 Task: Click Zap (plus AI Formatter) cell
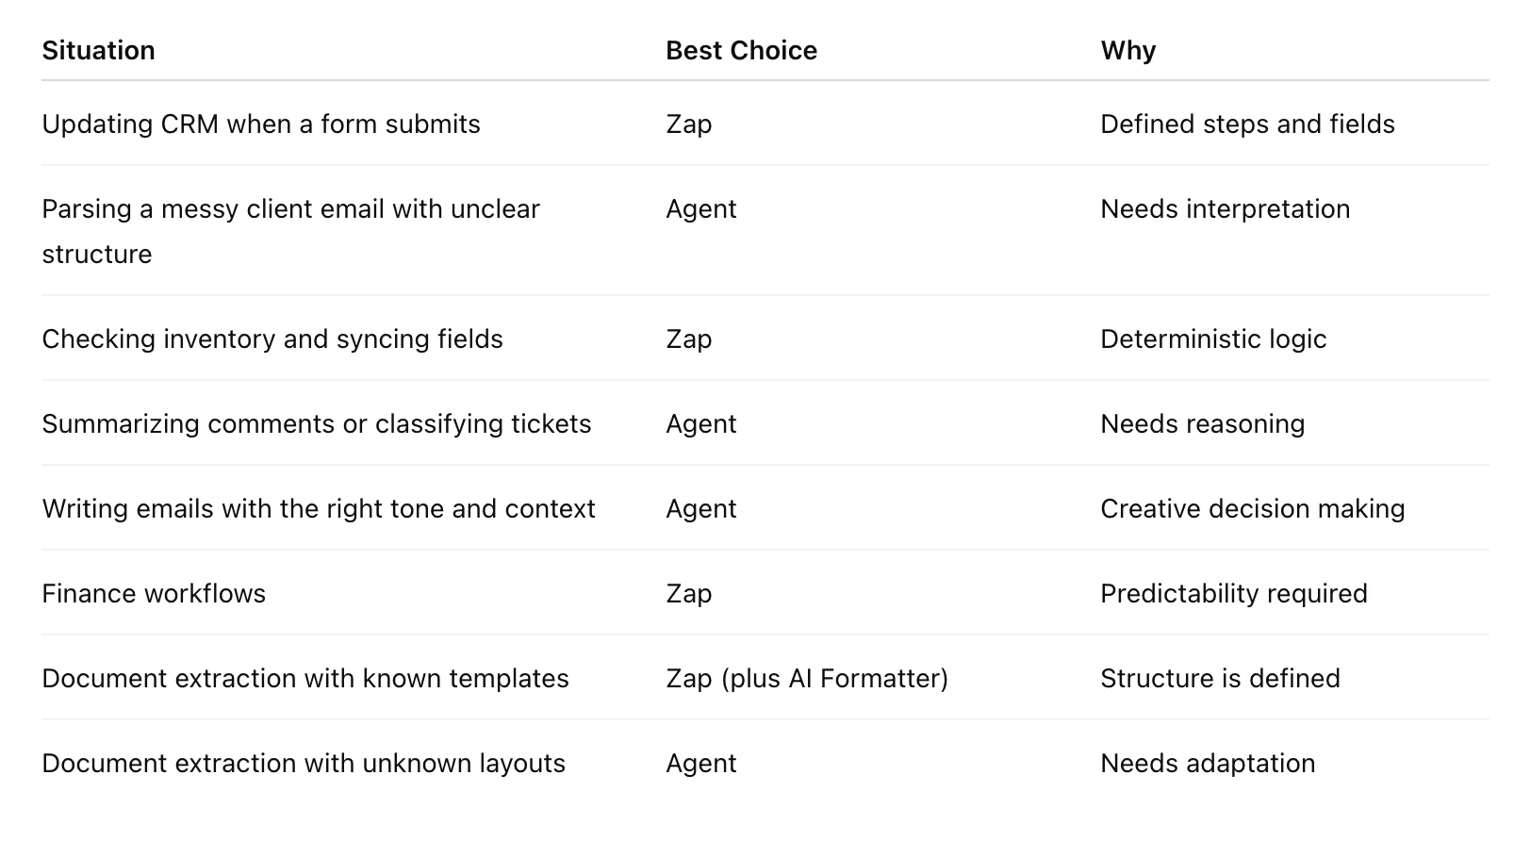point(807,678)
